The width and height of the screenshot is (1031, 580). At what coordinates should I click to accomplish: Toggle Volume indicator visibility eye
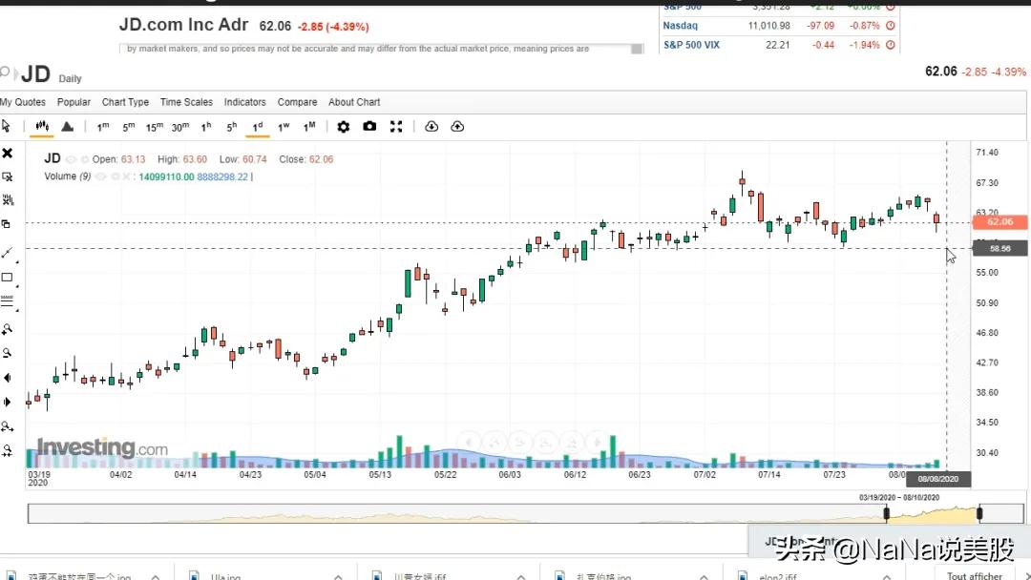(100, 176)
